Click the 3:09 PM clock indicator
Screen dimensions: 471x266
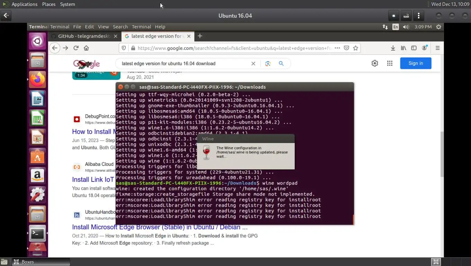coord(423,27)
